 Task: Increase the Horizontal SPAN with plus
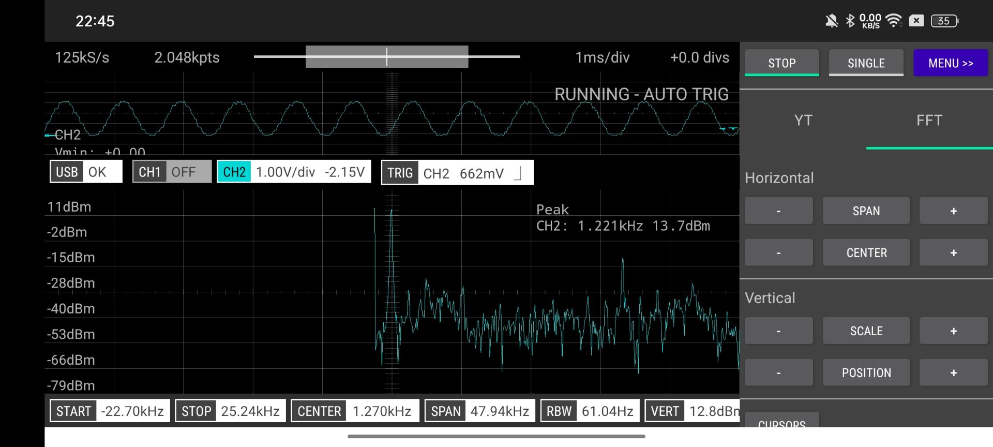(953, 211)
